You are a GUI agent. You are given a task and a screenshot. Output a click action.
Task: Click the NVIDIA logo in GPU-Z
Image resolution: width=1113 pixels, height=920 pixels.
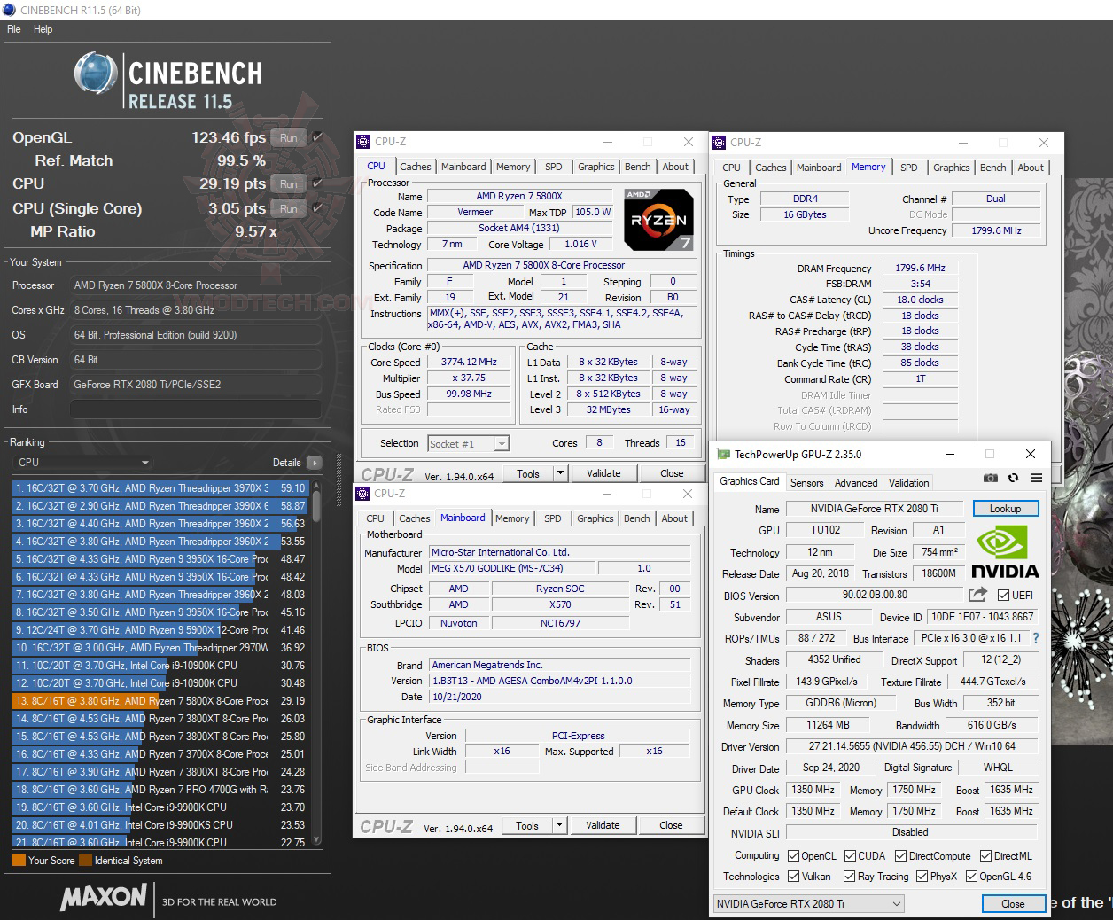pyautogui.click(x=1005, y=551)
